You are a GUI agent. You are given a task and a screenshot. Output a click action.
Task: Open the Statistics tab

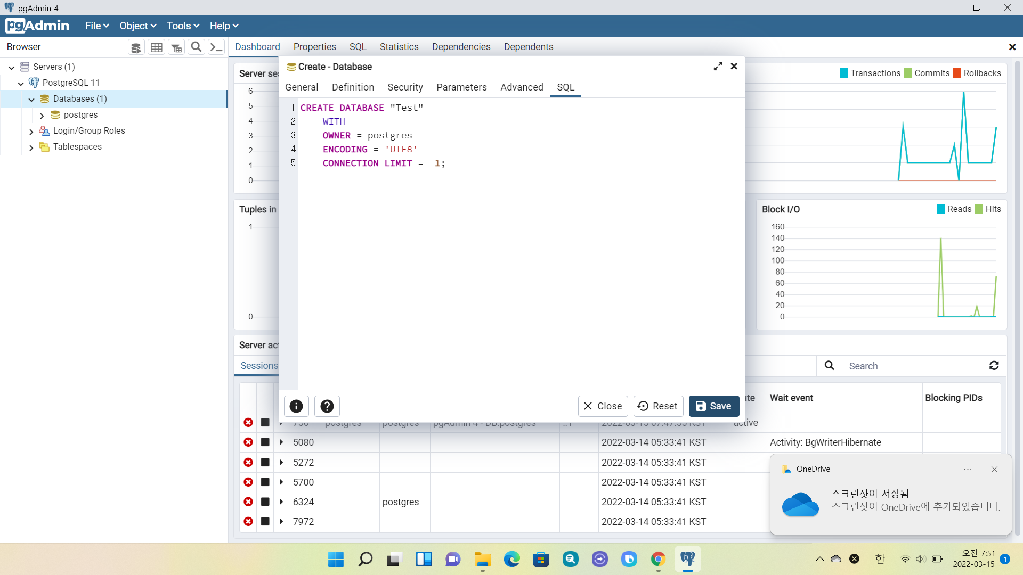pos(399,47)
